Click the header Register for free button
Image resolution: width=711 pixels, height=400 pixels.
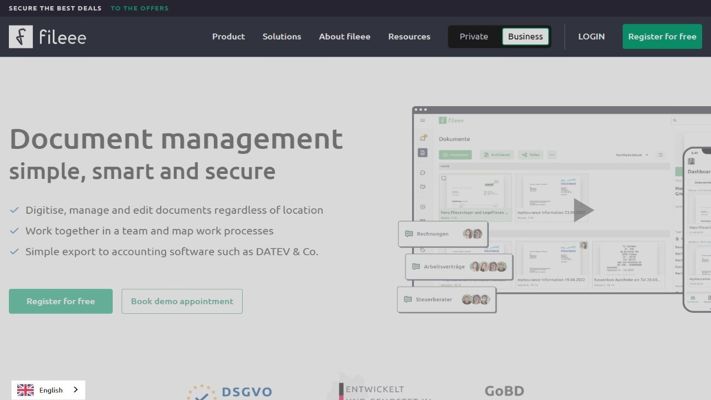[662, 37]
